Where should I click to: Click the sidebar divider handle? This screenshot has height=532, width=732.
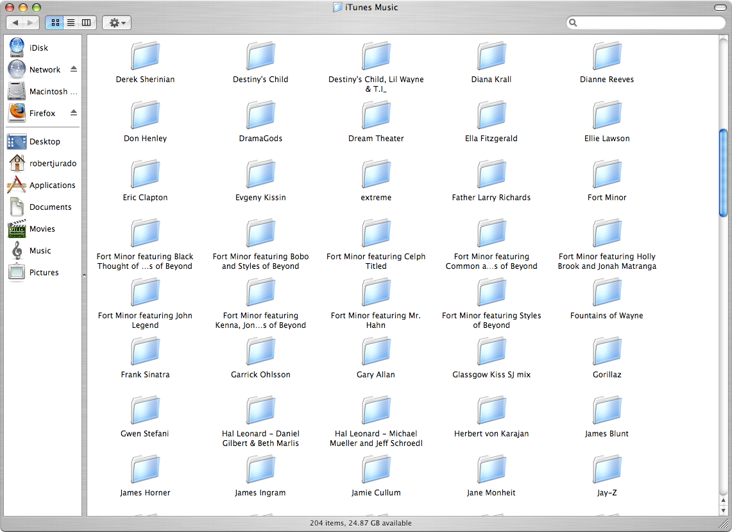85,275
